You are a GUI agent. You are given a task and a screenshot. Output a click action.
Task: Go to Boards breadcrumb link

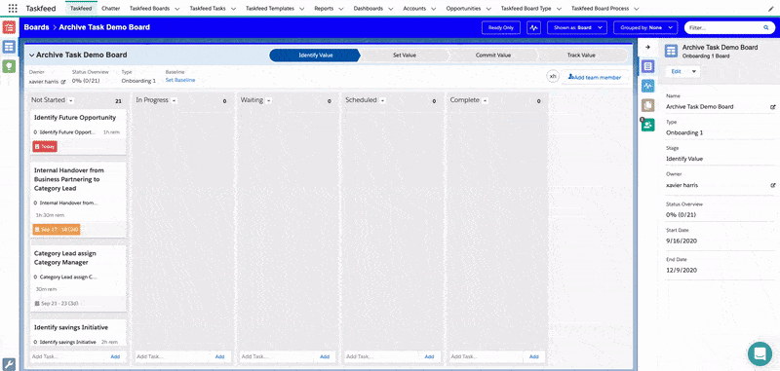36,27
